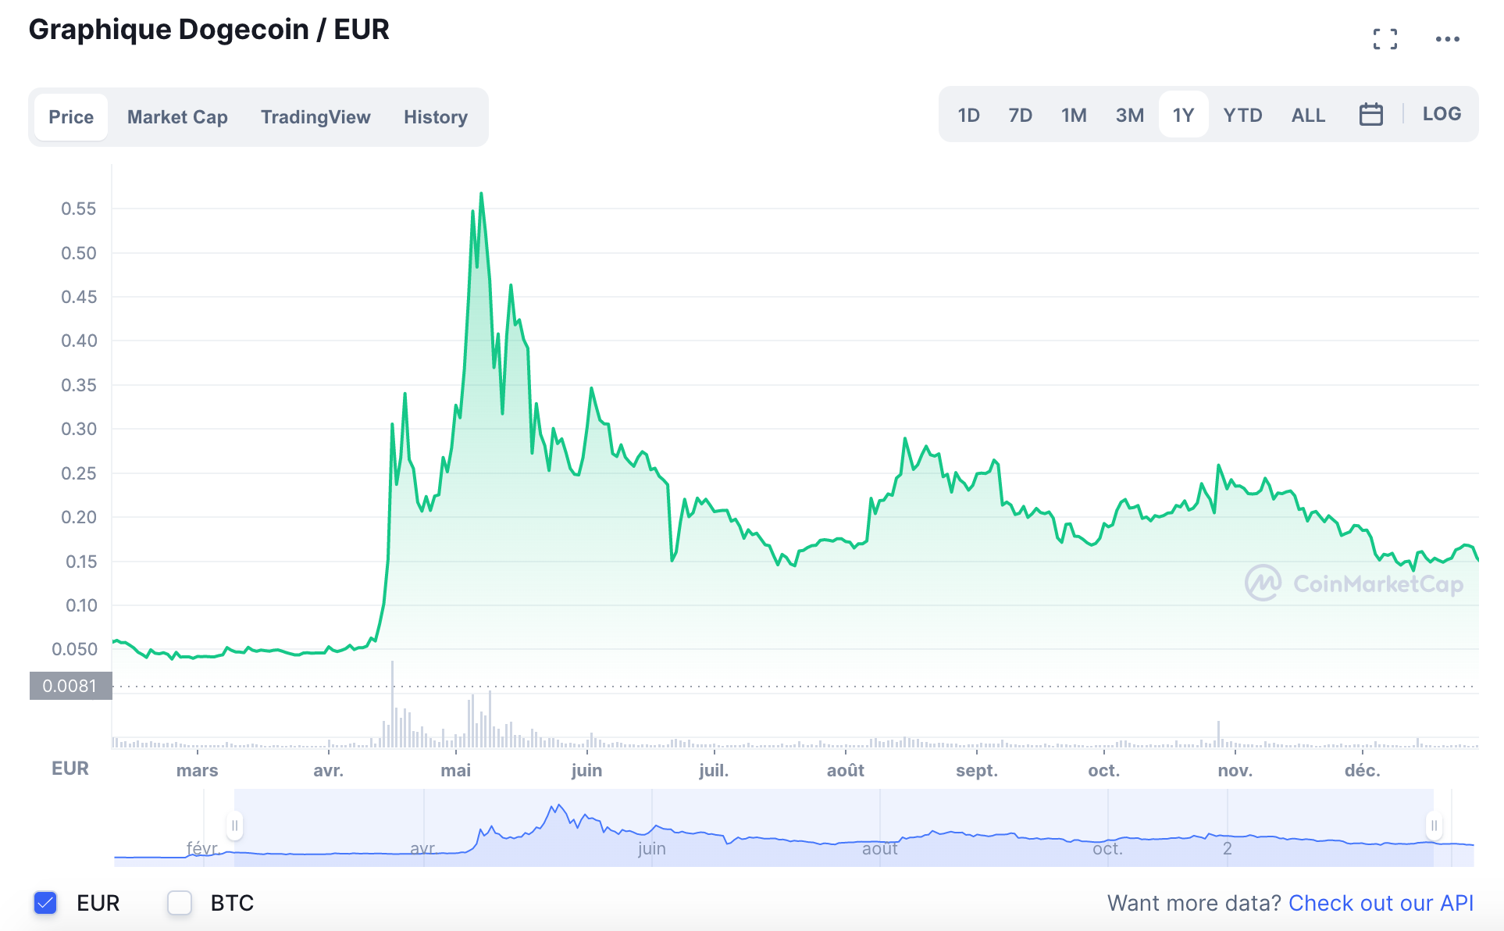Click févr label in the navigator minimap
The width and height of the screenshot is (1504, 931).
coord(201,847)
